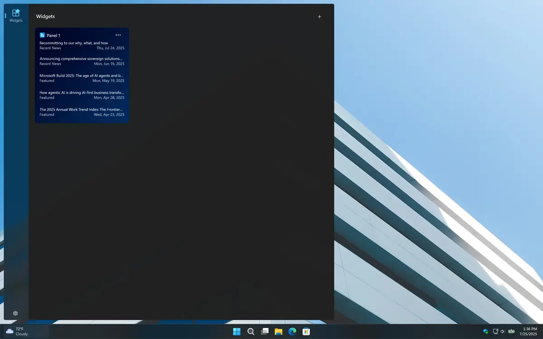The image size is (543, 339).
Task: Click the Panel 1 widget title
Action: click(x=53, y=35)
